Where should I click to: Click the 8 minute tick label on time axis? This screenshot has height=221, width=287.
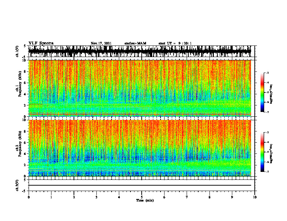pos(209,197)
